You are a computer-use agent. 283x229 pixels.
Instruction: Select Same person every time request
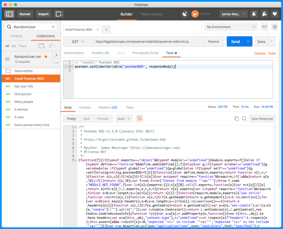[31, 125]
